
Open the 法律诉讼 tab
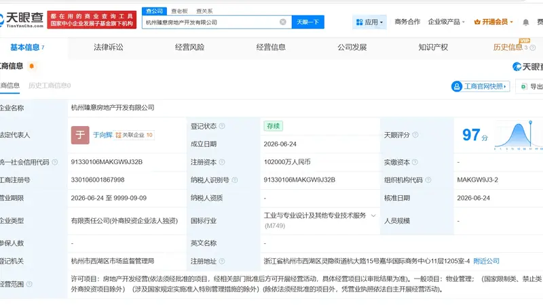pos(109,47)
